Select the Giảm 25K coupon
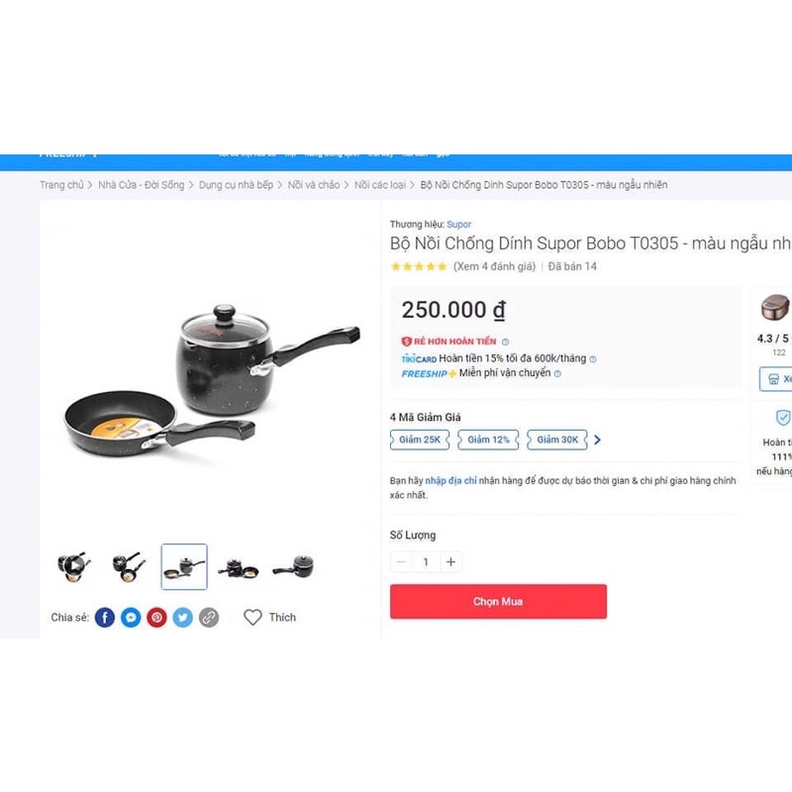 pos(420,440)
